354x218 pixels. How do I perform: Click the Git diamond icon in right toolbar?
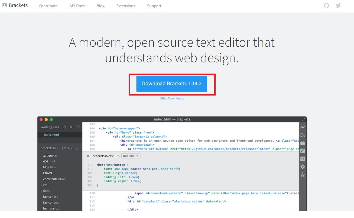point(303,167)
